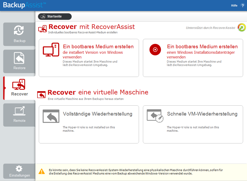Open the Restore tab in sidebar
The image size is (247, 181).
click(x=19, y=61)
